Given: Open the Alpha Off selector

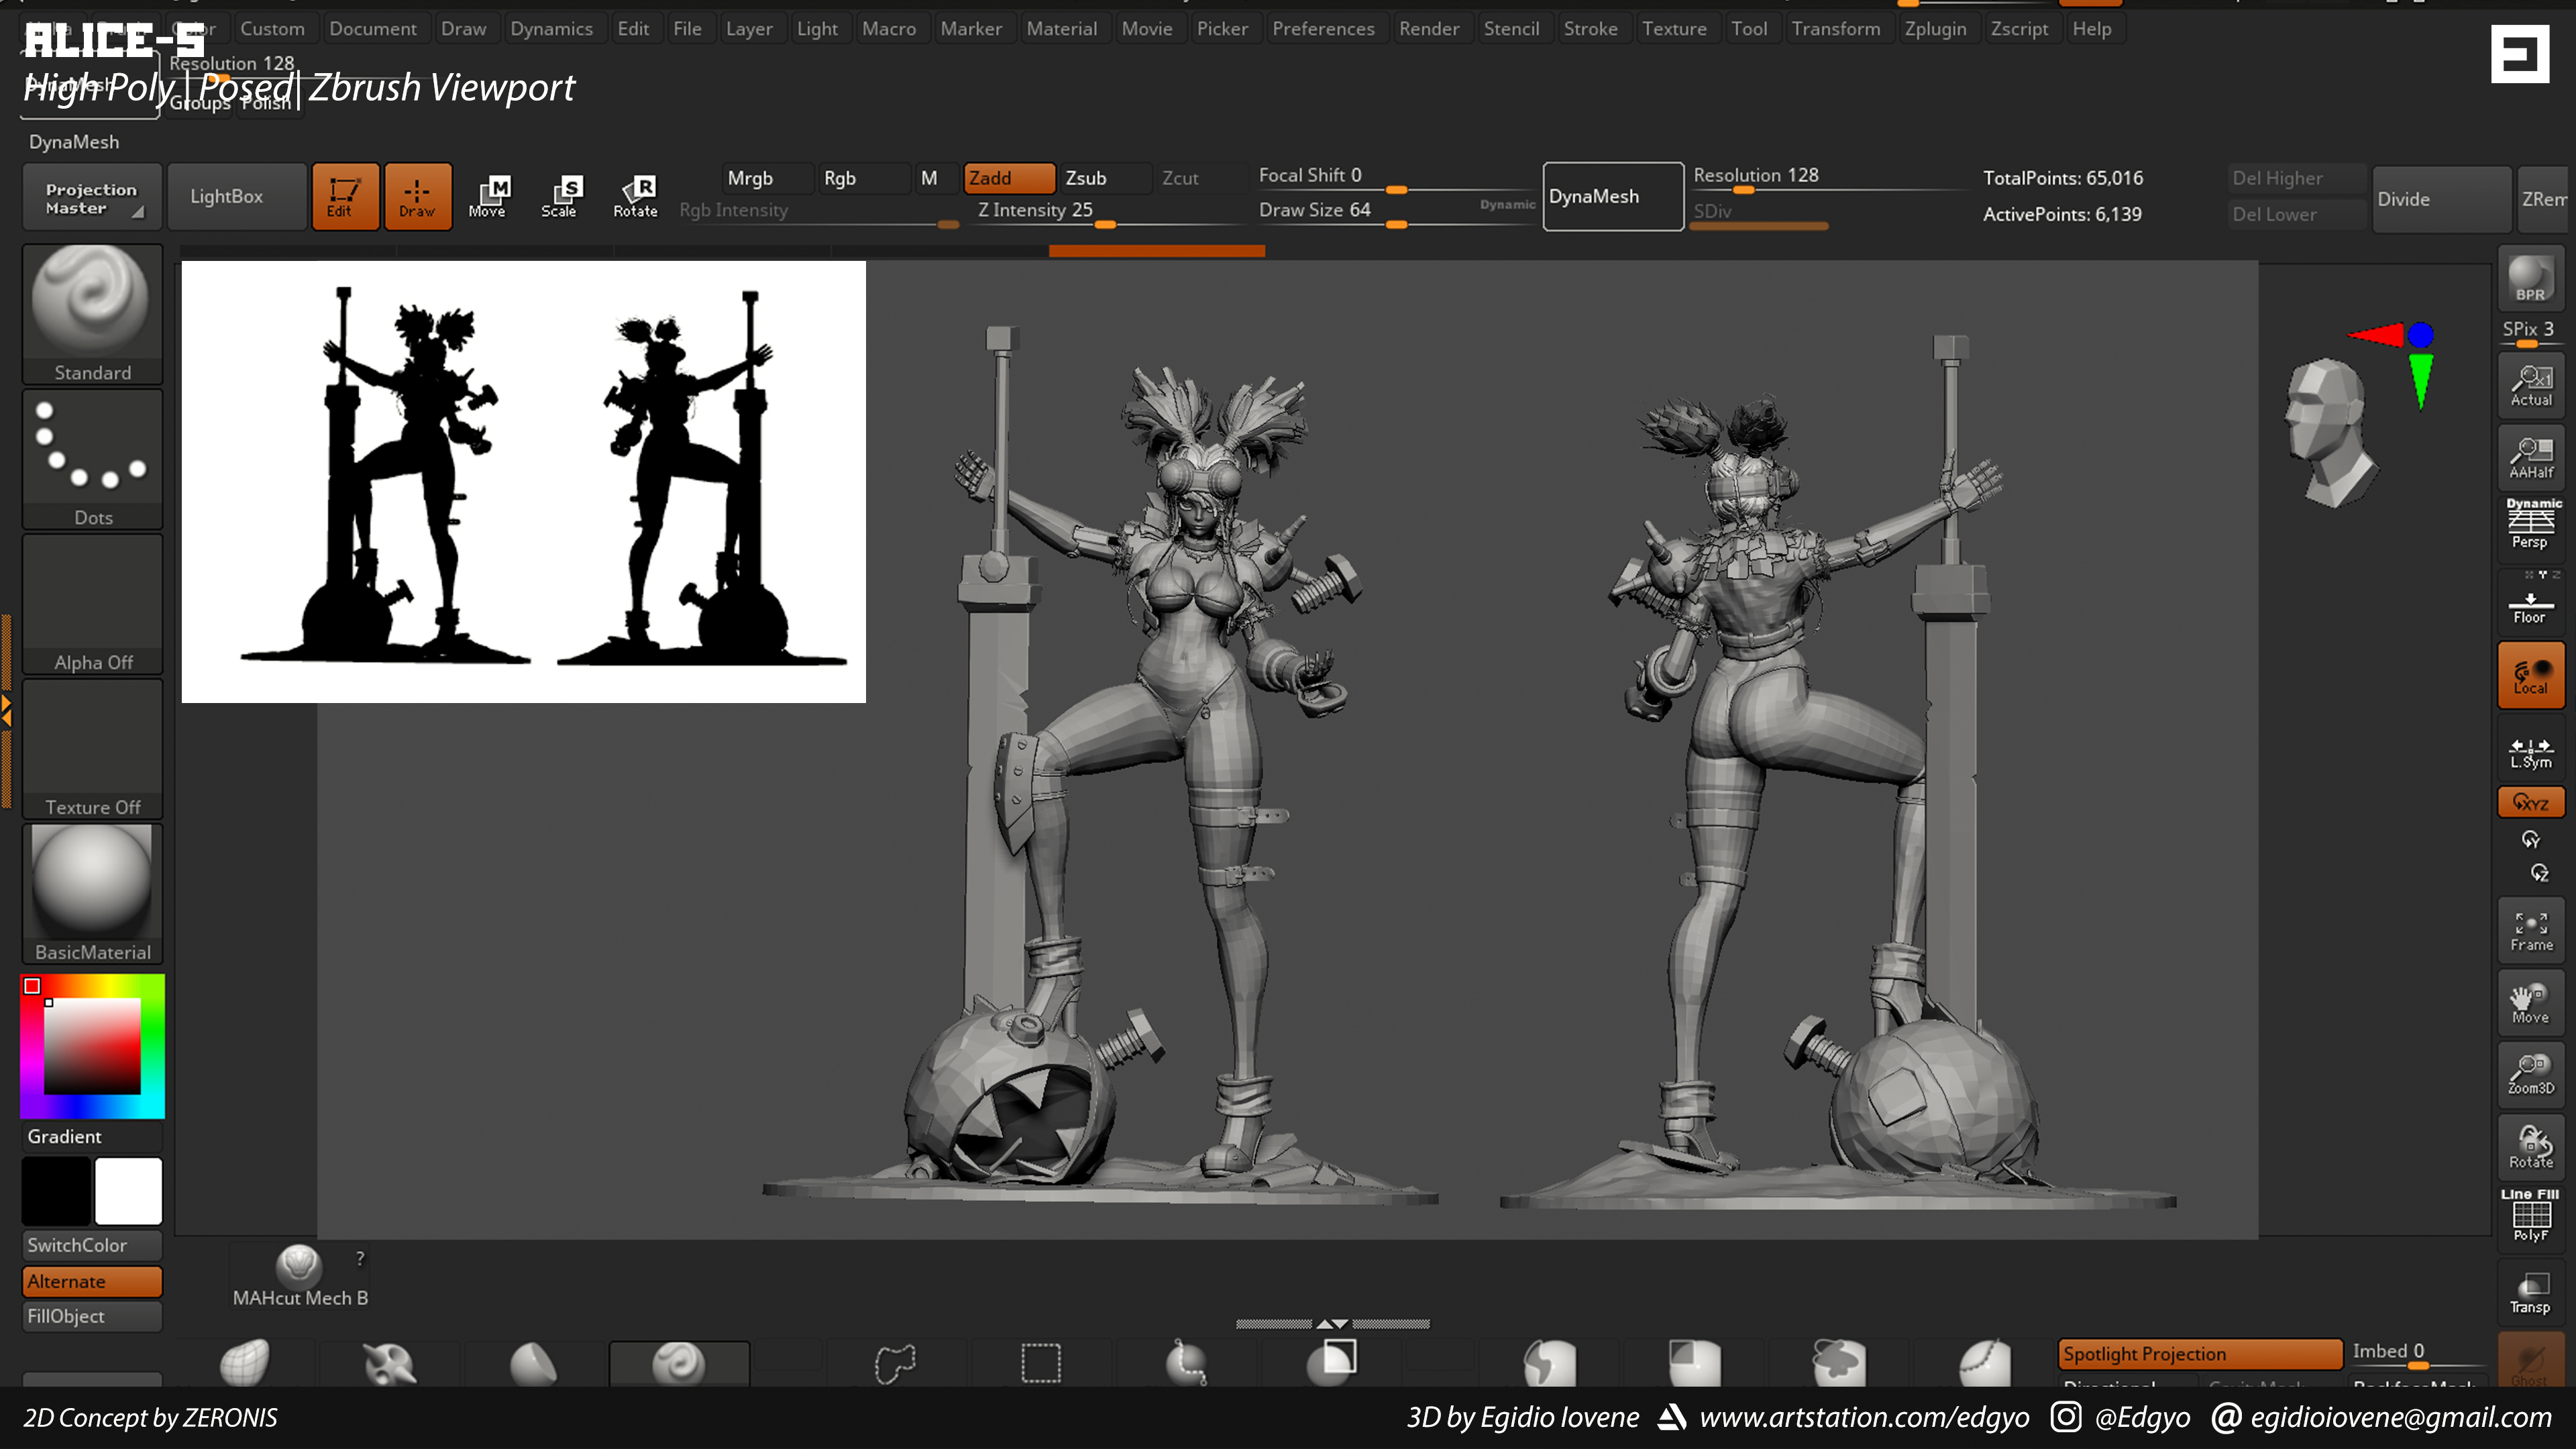Looking at the screenshot, I should click(x=92, y=604).
